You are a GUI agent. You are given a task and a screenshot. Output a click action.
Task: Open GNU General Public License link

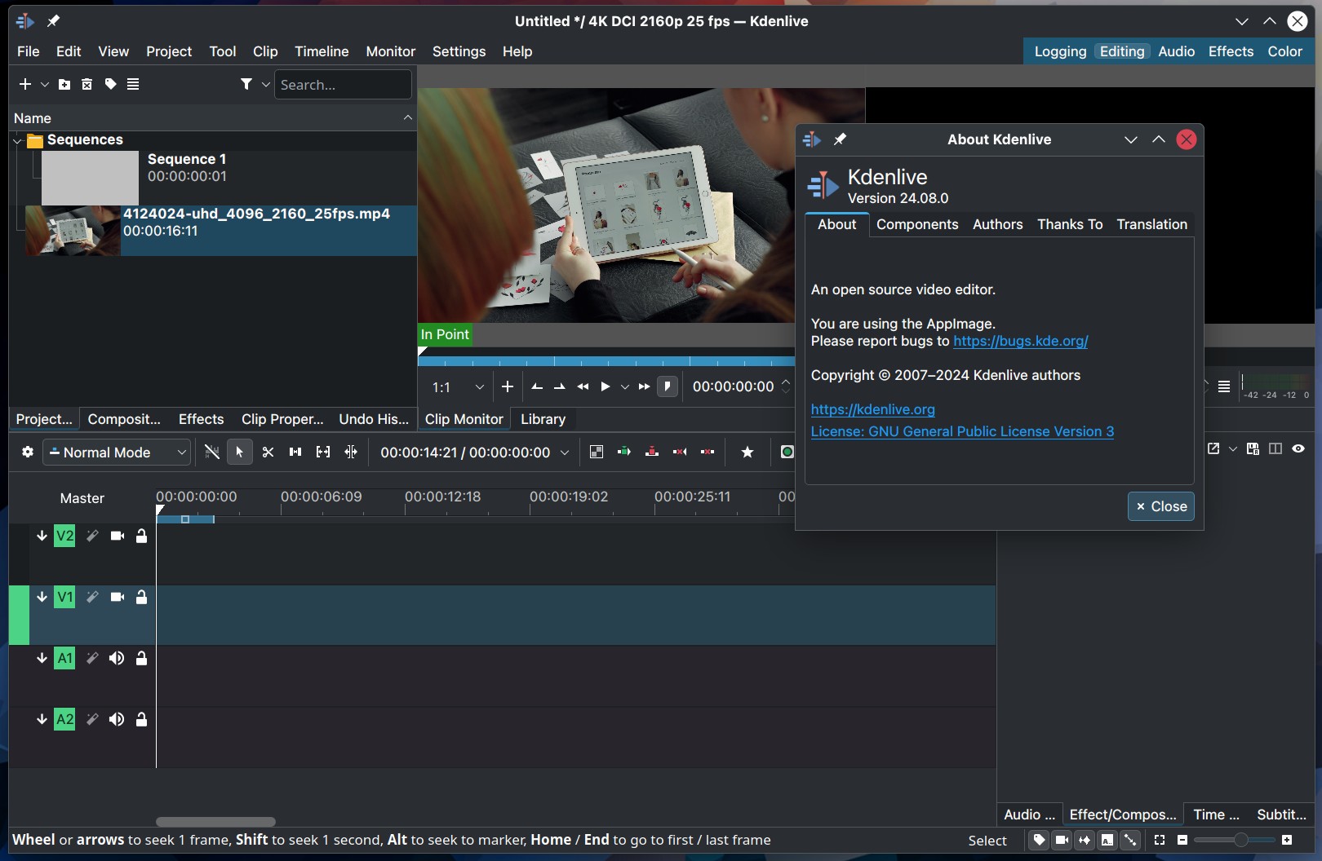point(962,431)
